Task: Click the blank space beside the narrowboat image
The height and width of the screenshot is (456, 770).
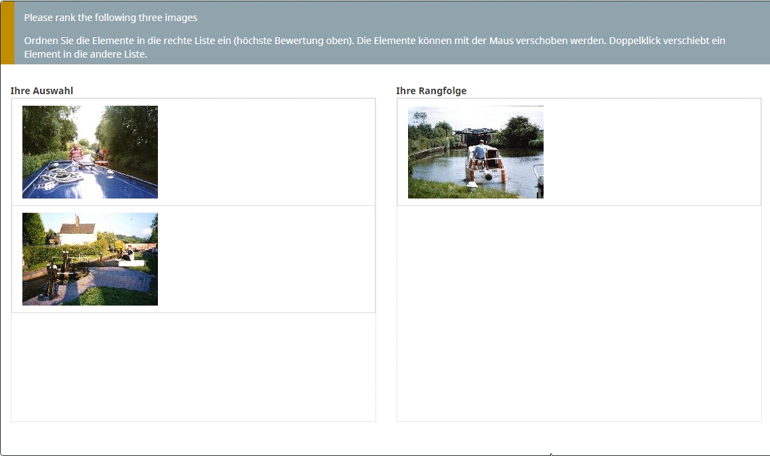Action: [264, 152]
